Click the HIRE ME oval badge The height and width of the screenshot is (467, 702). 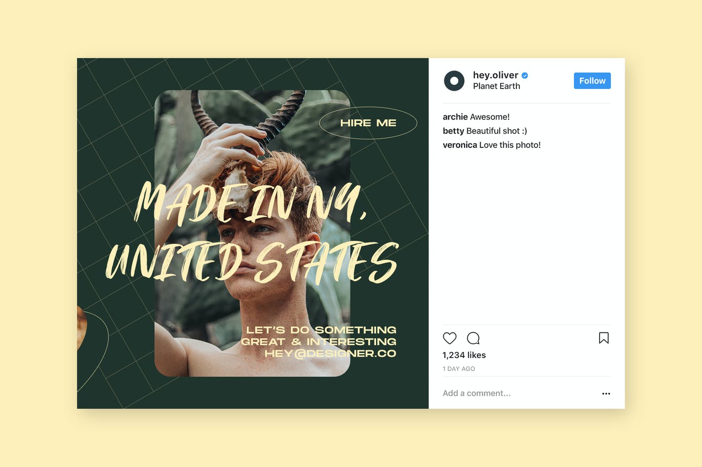368,123
